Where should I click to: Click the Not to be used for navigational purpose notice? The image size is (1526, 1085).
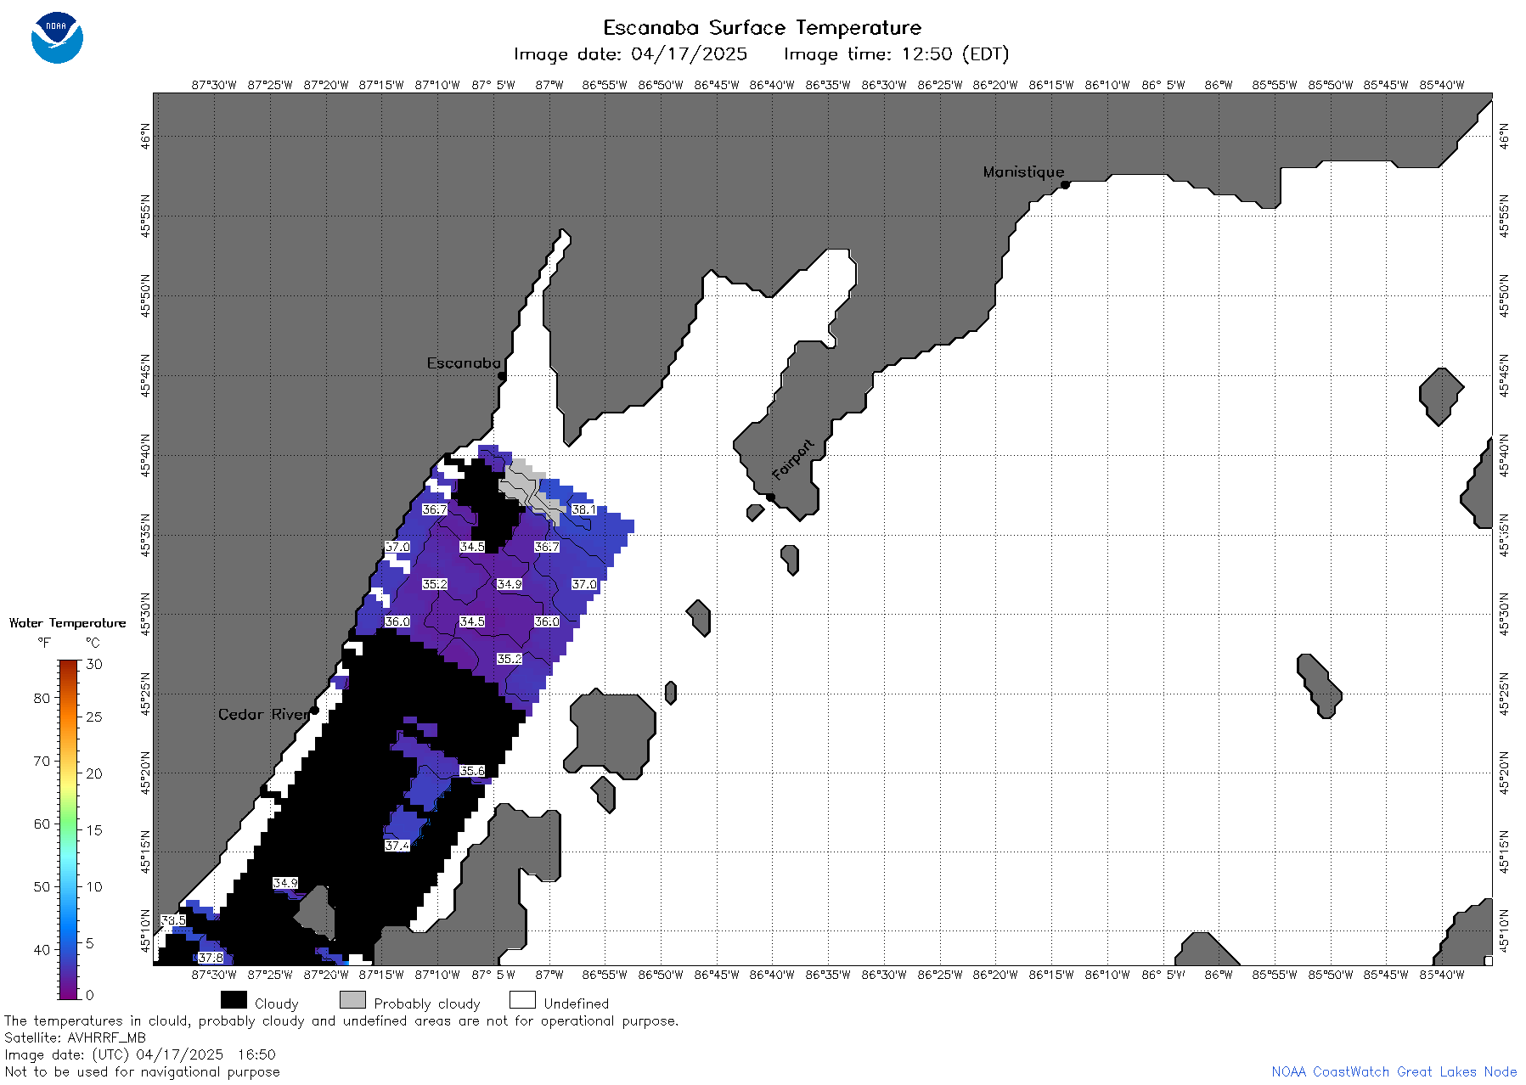click(x=142, y=1071)
